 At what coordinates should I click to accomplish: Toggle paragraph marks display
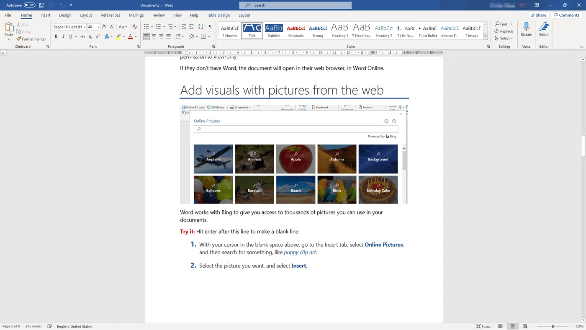(210, 27)
